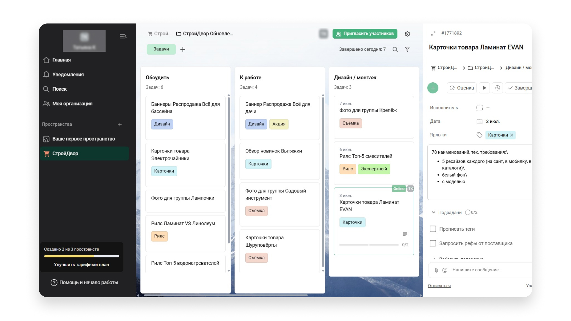The height and width of the screenshot is (321, 571).
Task: Start the task timer play button
Action: pos(484,88)
